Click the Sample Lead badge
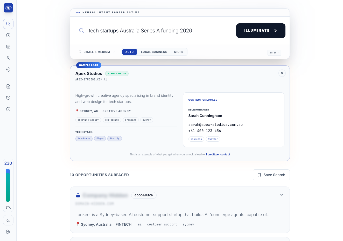The image size is (343, 241). [89, 65]
